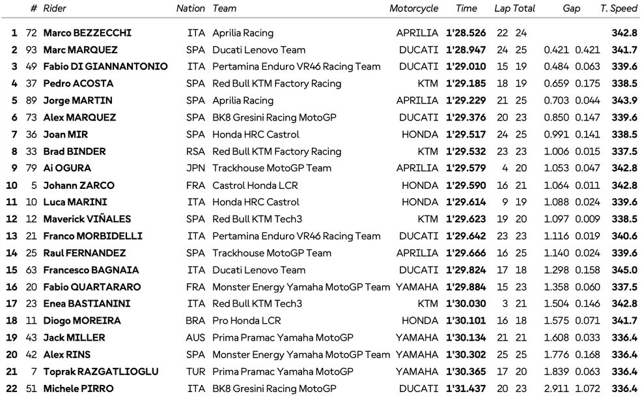
Task: Click the Motorcycle column header
Action: (413, 8)
